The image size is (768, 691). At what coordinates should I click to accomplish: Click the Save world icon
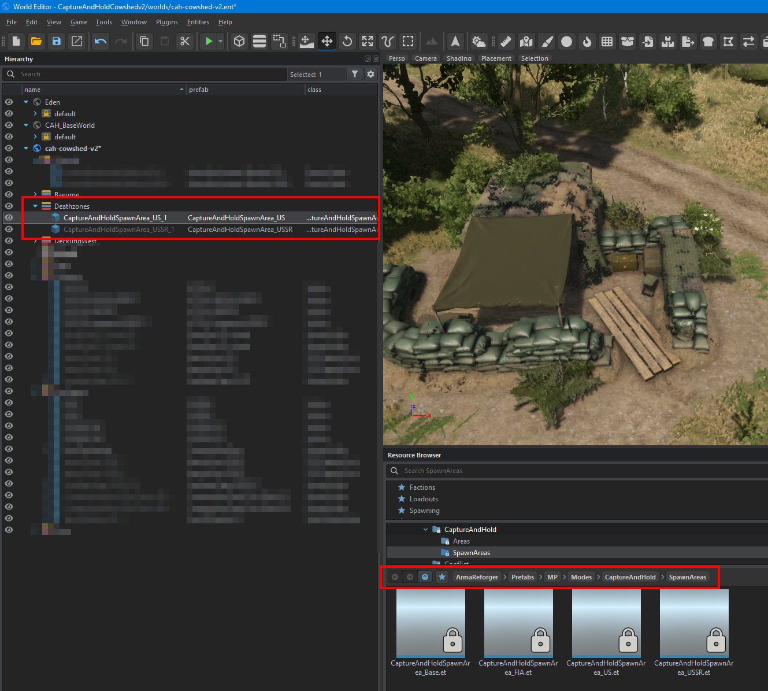coord(56,41)
